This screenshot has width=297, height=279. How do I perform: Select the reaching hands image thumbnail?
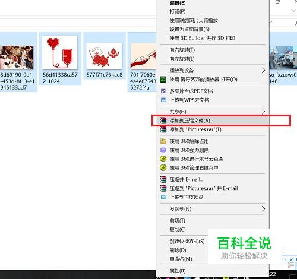[x=143, y=56]
